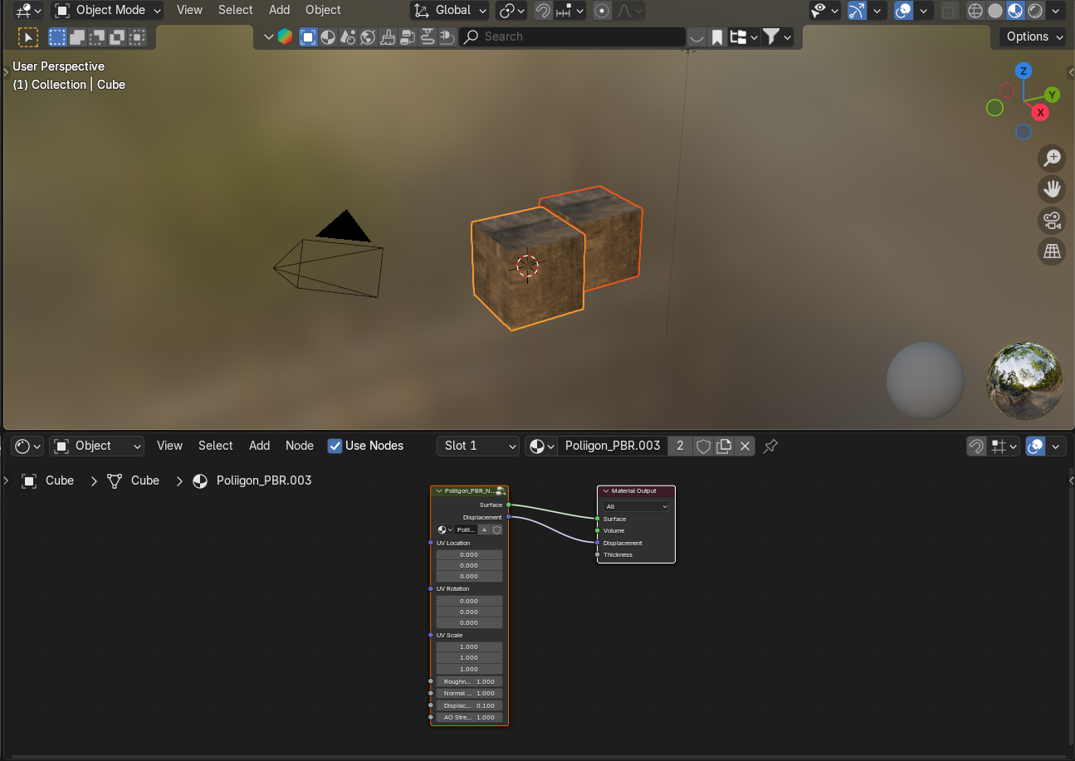This screenshot has width=1075, height=761.
Task: Toggle node editor snapping magnet
Action: tap(976, 446)
